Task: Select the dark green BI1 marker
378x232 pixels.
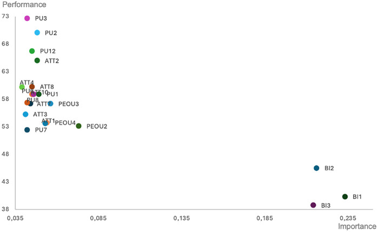Action: pyautogui.click(x=345, y=197)
